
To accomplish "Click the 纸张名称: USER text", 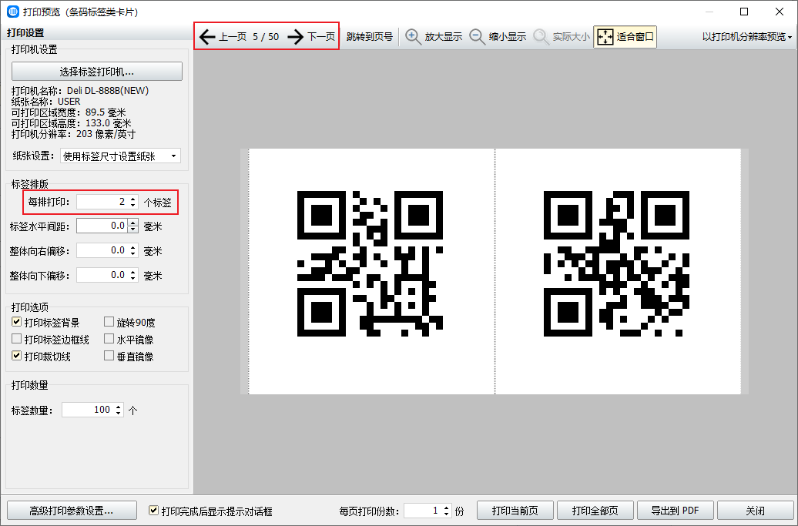I will [45, 101].
